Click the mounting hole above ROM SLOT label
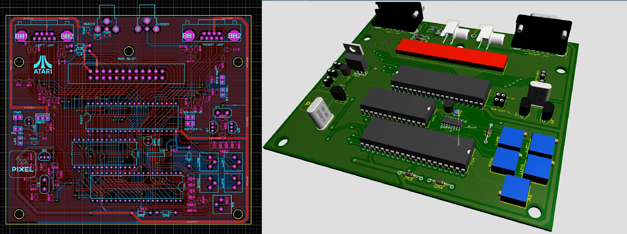The height and width of the screenshot is (234, 627). 129,51
